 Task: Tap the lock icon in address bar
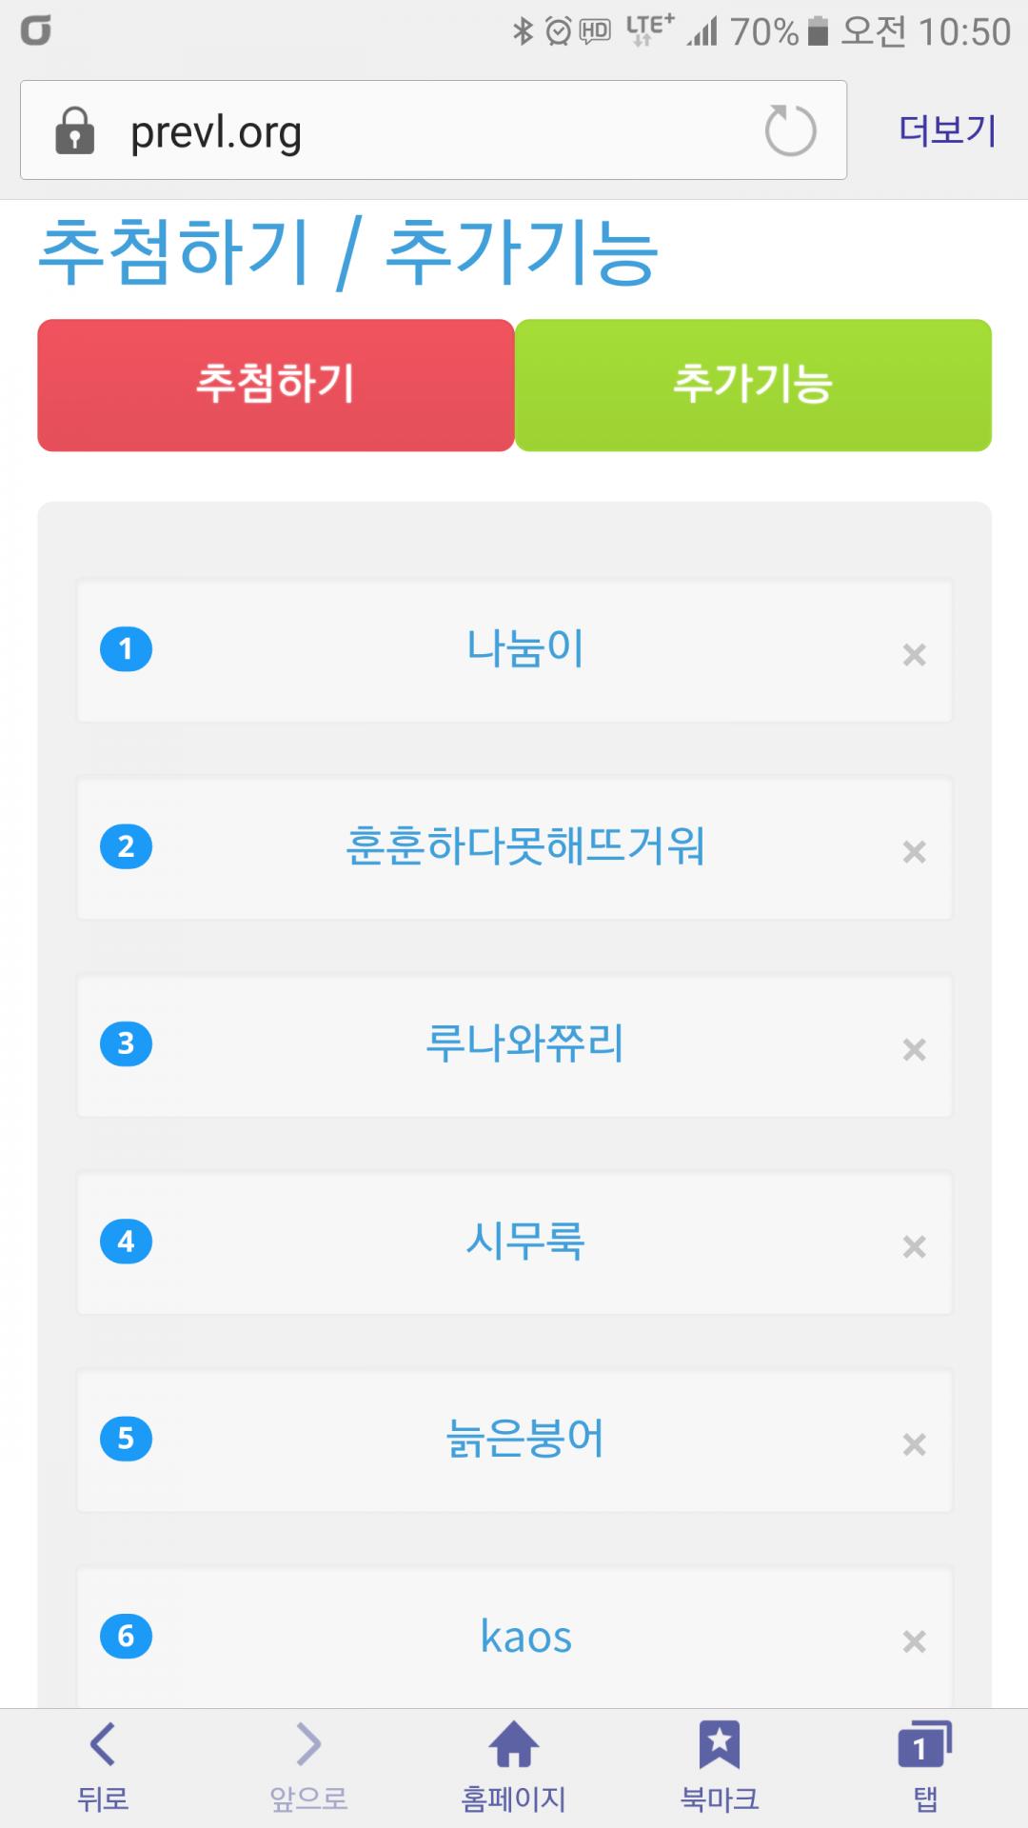point(74,130)
